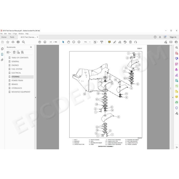Open the Edit menu

coord(5,34)
